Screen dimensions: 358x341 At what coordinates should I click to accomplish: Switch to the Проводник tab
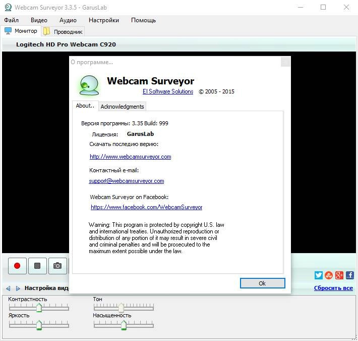63,31
